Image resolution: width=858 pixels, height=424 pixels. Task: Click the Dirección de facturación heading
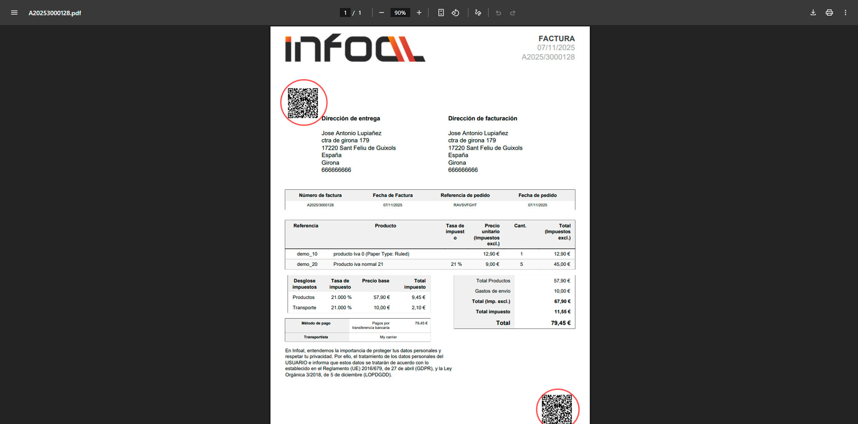click(482, 119)
